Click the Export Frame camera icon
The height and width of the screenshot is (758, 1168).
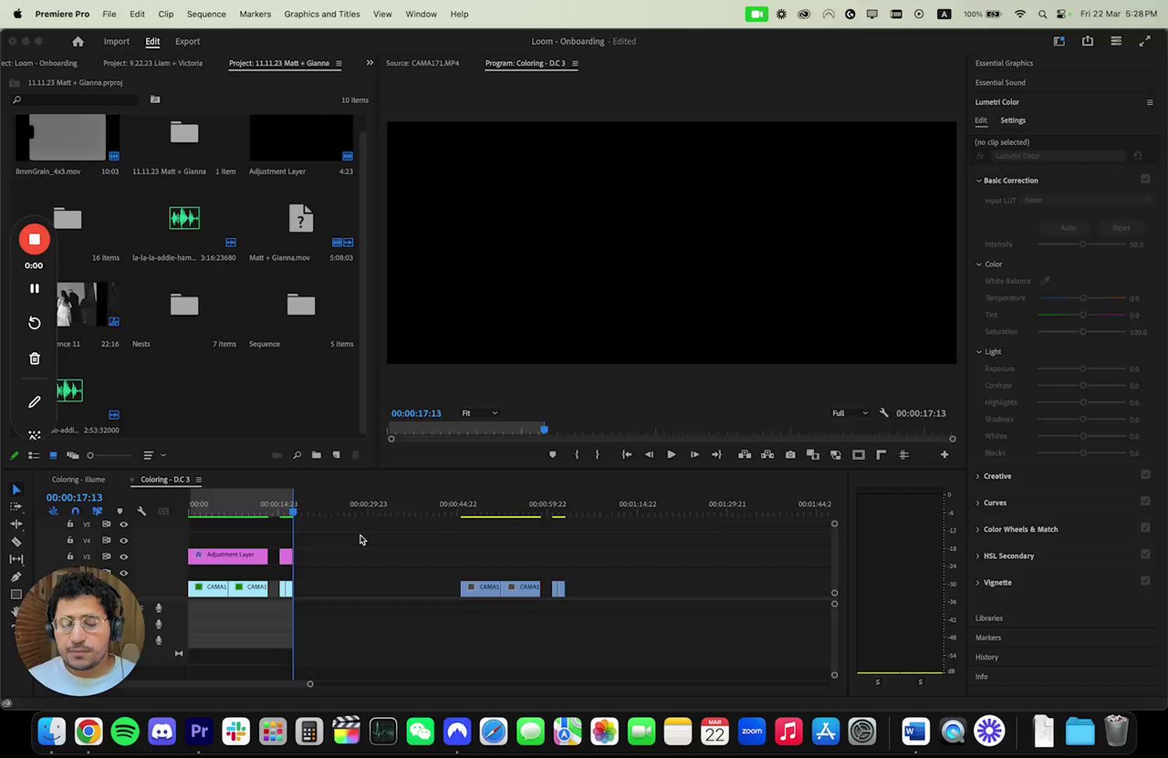click(790, 454)
